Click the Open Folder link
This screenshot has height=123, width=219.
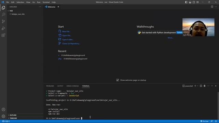point(68,40)
